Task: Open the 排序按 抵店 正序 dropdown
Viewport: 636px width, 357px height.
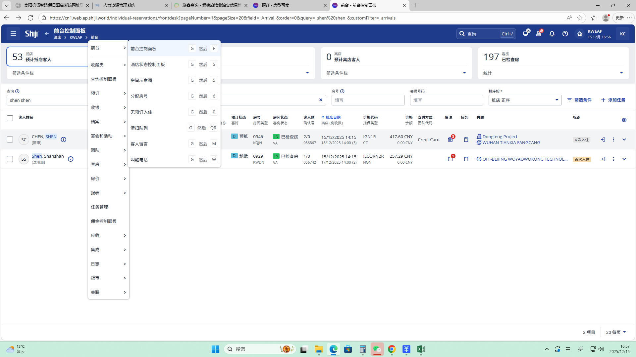Action: coord(525,100)
